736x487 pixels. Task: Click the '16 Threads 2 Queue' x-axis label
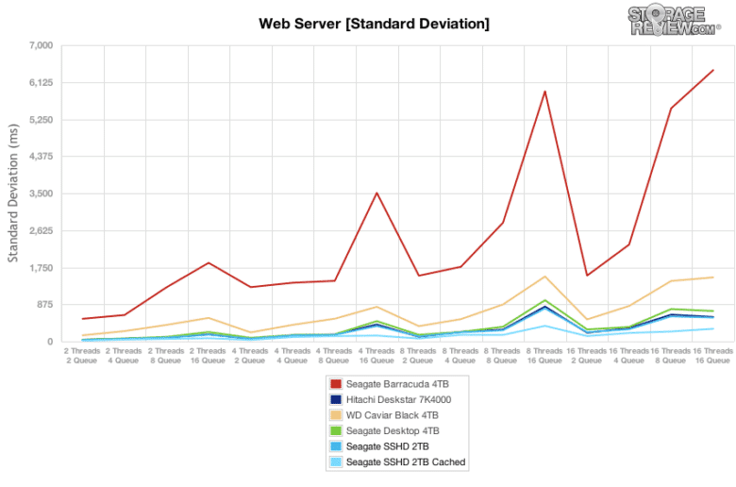point(587,356)
